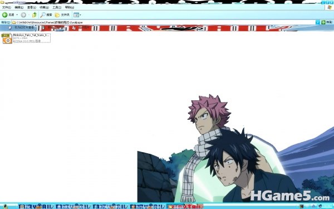Click the window's title bar folder icon
The image size is (334, 209).
tap(2, 2)
